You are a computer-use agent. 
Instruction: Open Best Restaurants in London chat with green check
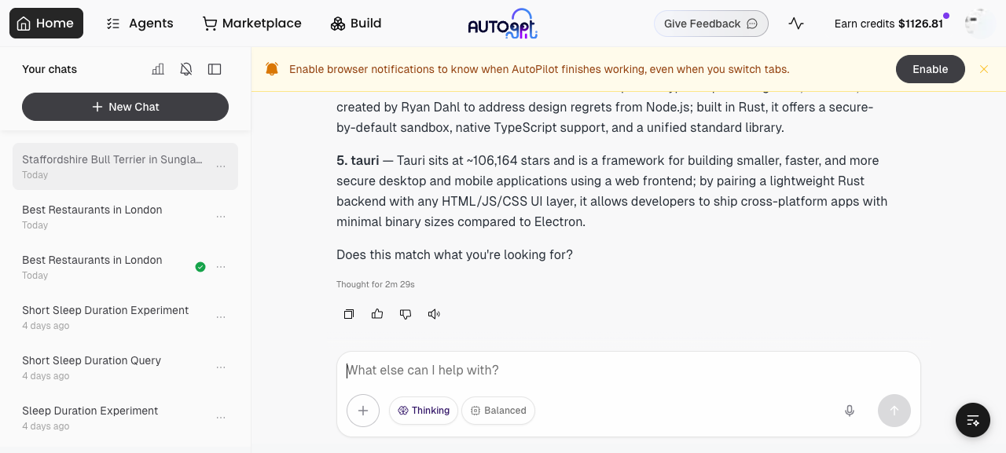click(112, 267)
